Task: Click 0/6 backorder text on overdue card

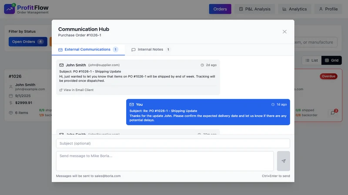Action: (306, 115)
